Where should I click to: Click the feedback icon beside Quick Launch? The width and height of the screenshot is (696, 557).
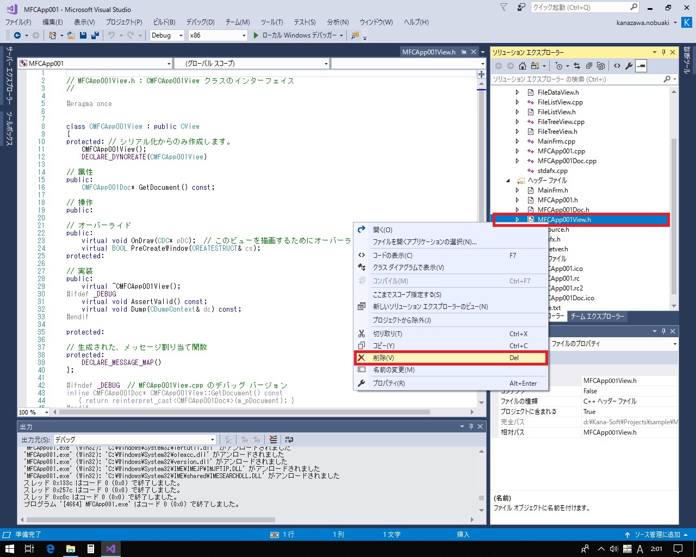click(x=521, y=8)
